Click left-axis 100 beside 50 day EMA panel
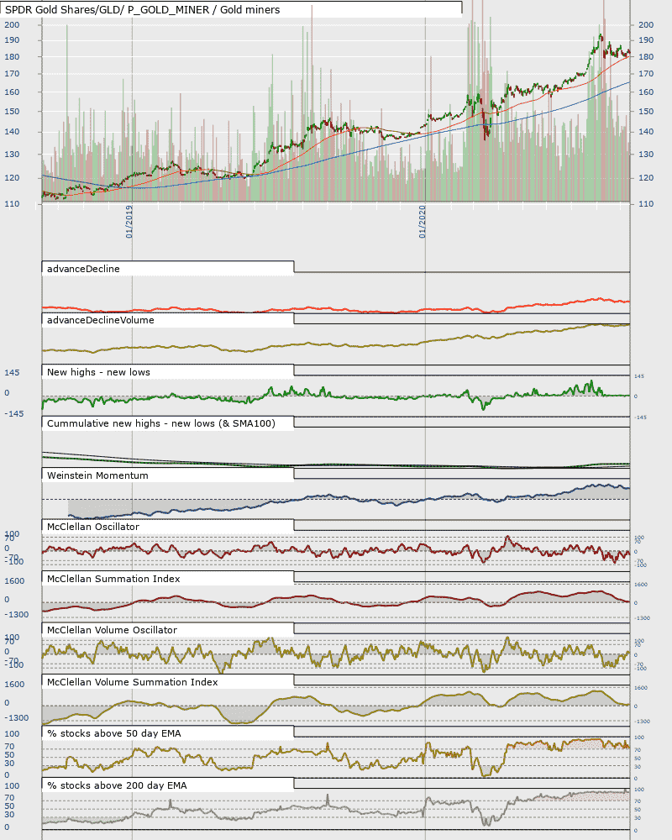This screenshot has width=672, height=840. click(12, 734)
